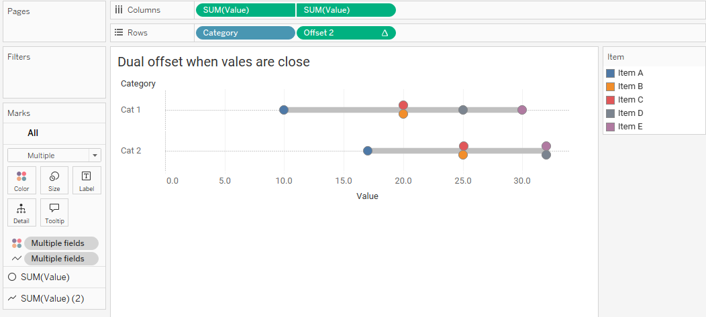Open the Label marks card button
This screenshot has width=706, height=317.
(87, 180)
